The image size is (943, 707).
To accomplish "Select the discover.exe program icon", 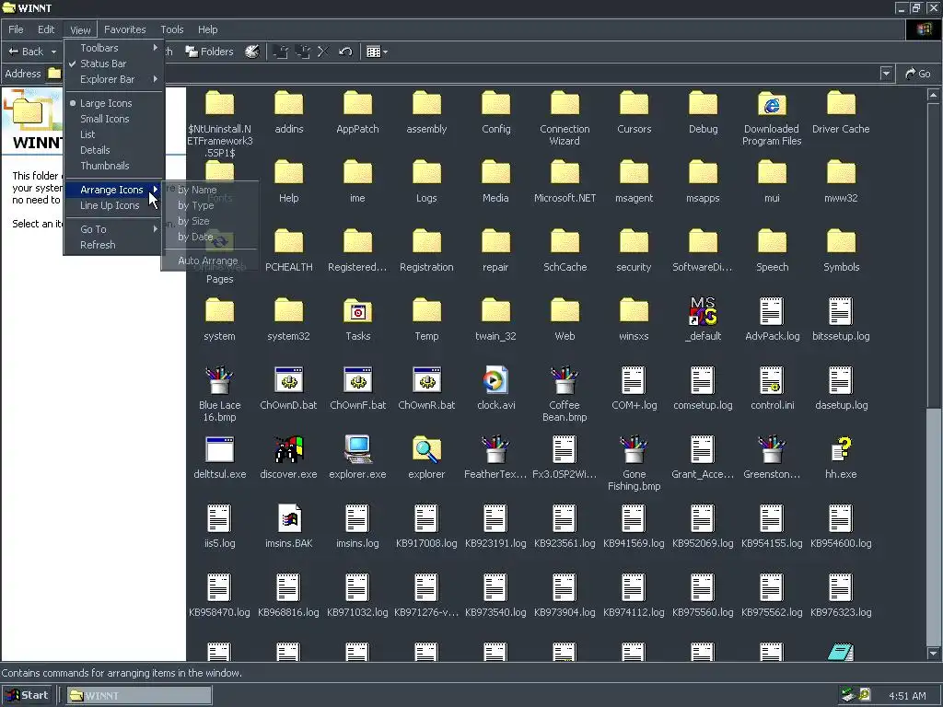I will click(x=288, y=449).
